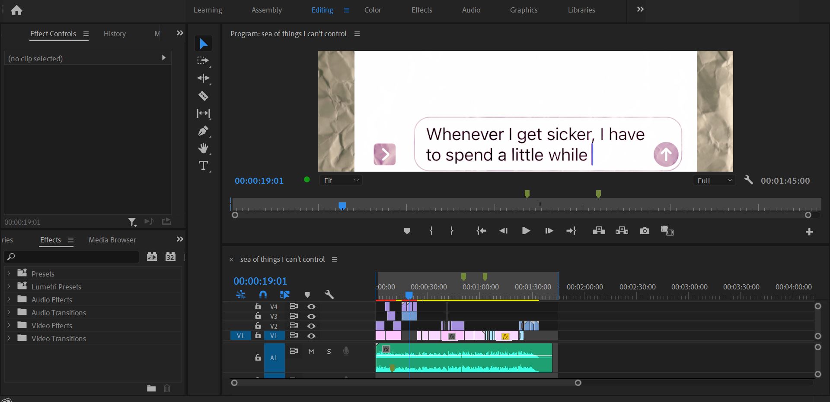This screenshot has width=830, height=402.
Task: Click the Add Marker icon below the preview
Action: coord(407,231)
